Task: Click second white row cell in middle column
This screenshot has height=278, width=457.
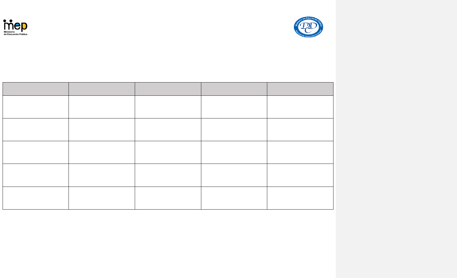Action: pos(168,130)
